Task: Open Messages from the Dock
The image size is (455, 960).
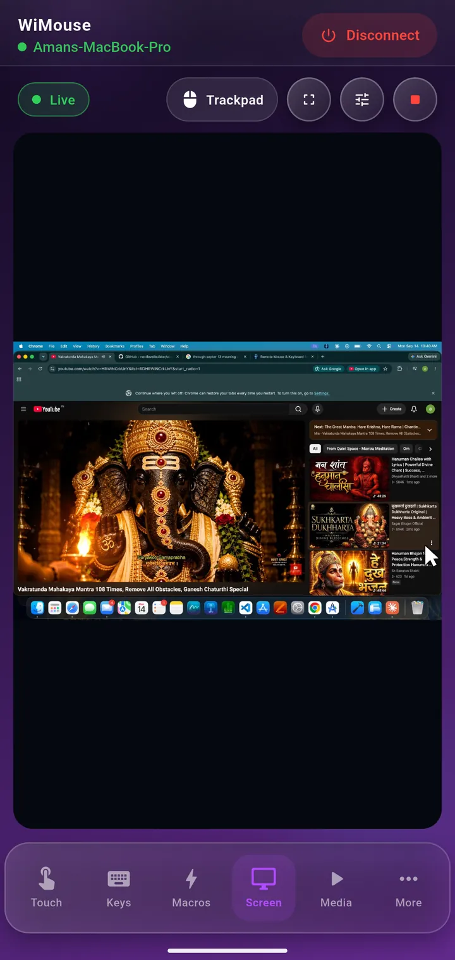Action: coord(90,608)
